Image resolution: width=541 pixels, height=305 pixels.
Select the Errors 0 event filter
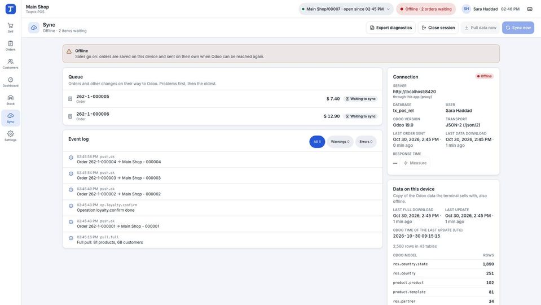pyautogui.click(x=366, y=142)
